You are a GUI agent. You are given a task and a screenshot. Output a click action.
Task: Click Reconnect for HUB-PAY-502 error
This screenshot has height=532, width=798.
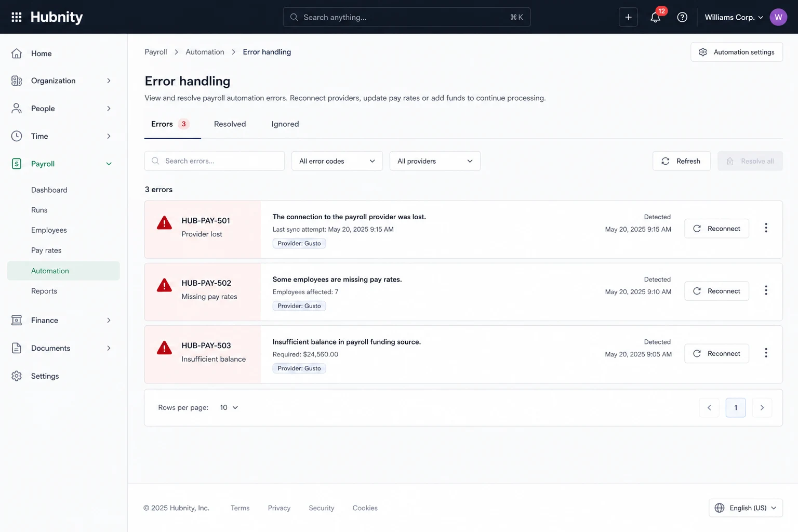(716, 291)
